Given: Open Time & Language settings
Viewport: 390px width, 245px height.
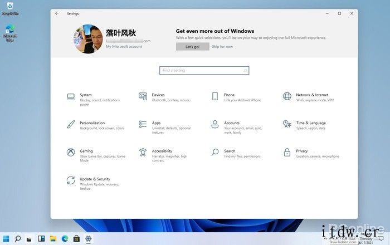Looking at the screenshot, I should coord(310,123).
